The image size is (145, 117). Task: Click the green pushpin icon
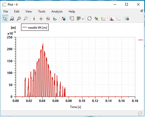(x=96, y=19)
